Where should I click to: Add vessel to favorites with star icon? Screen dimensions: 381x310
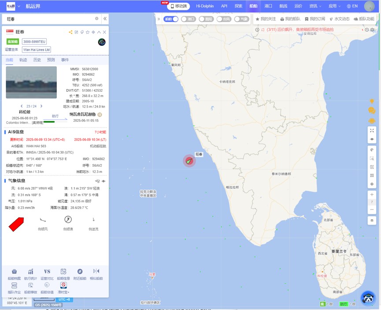(88, 32)
